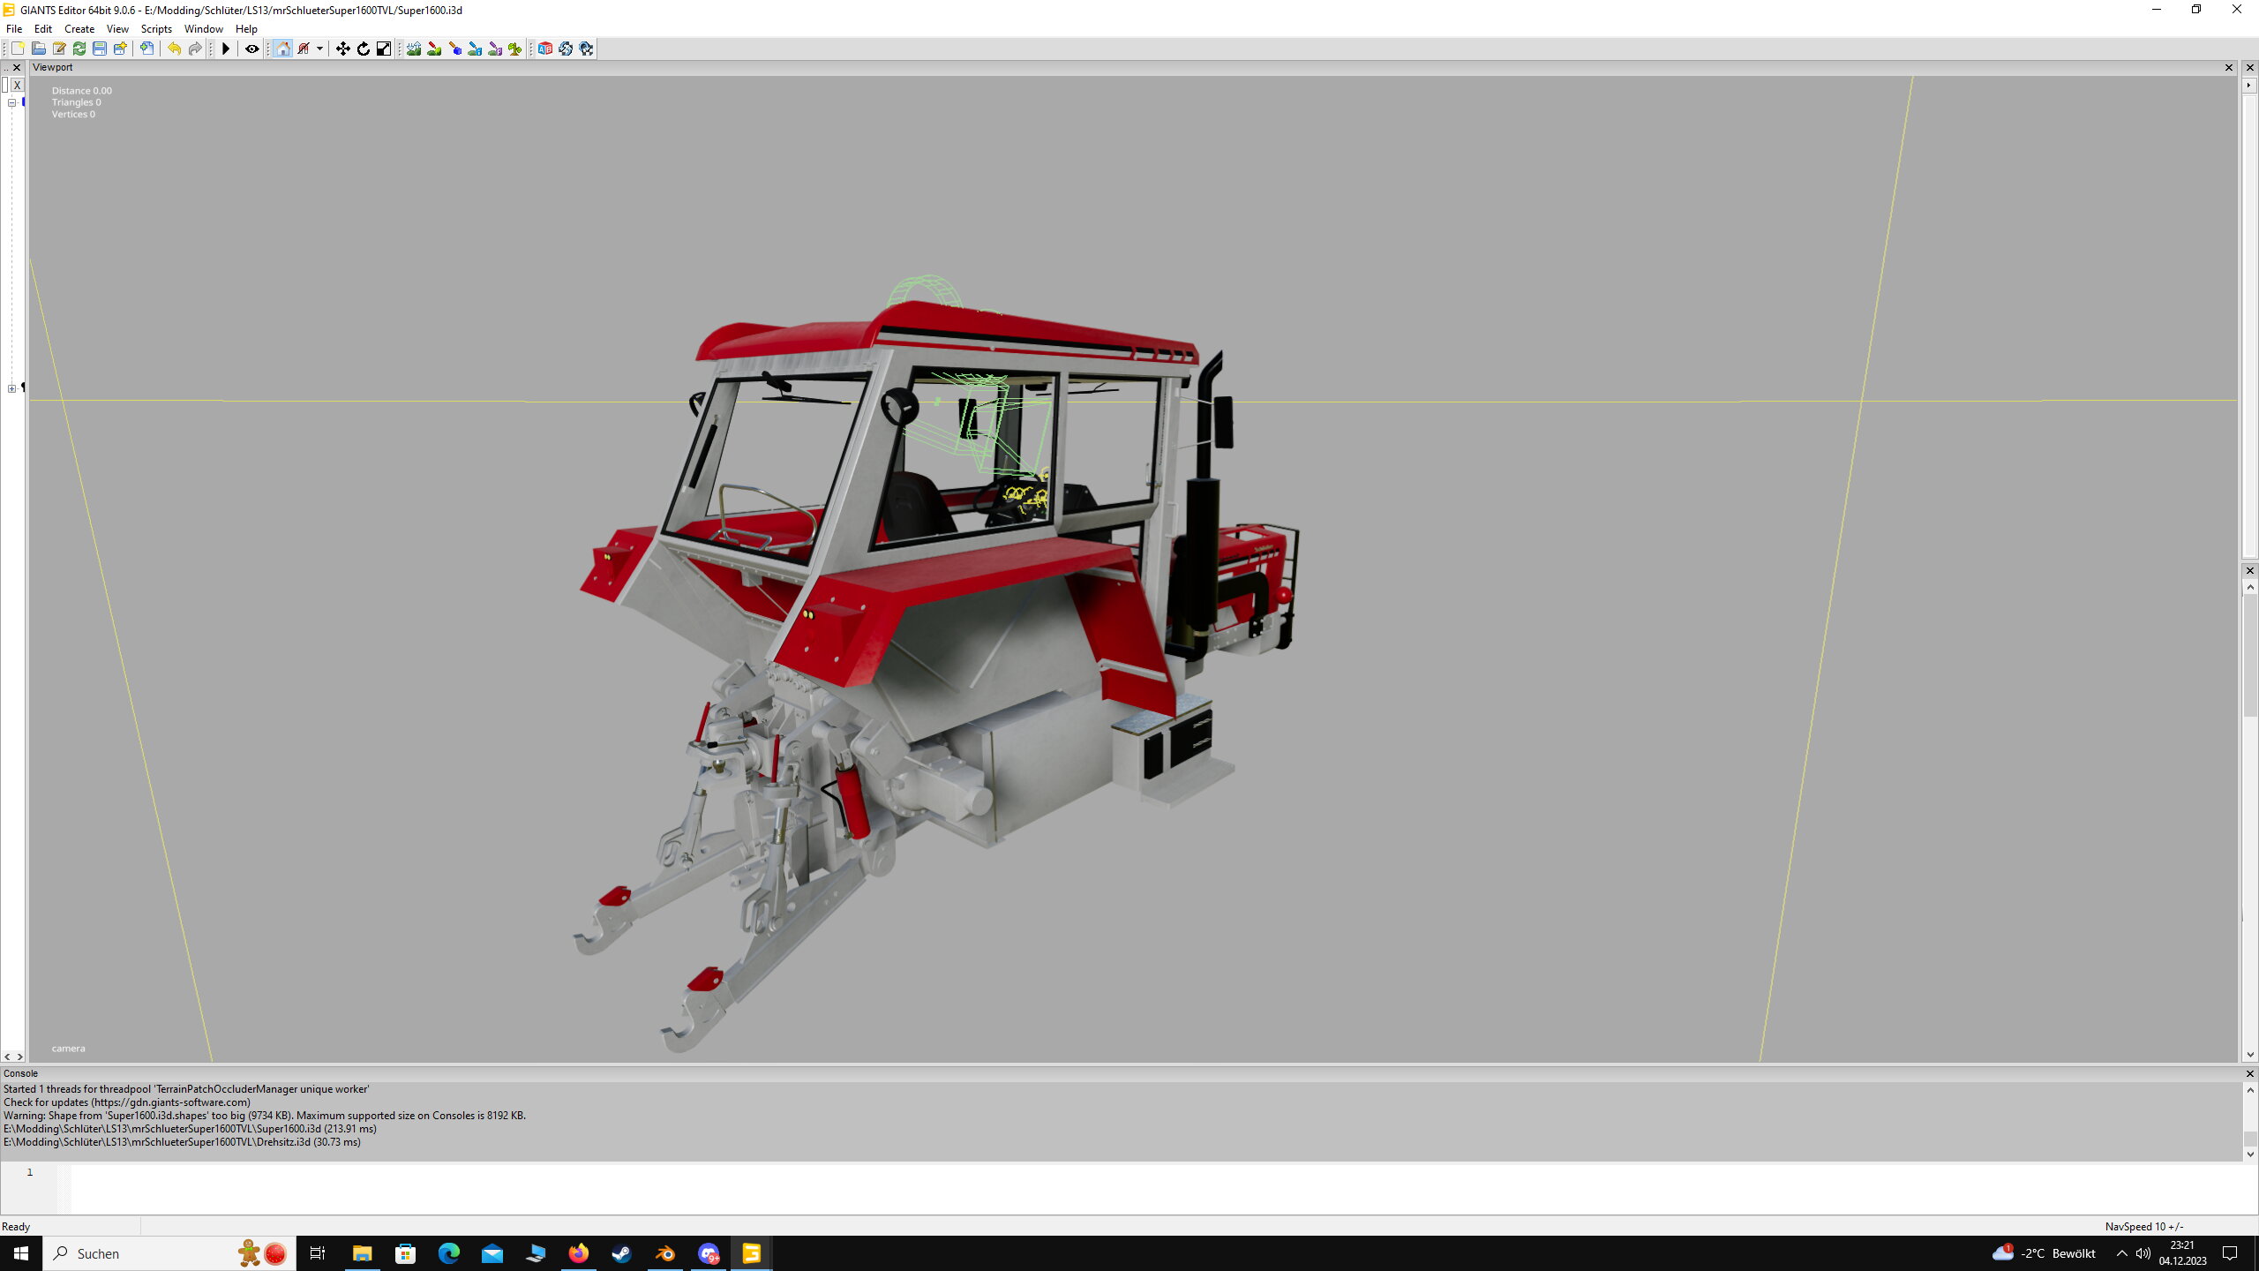Toggle the house navigation mode button
Image resolution: width=2259 pixels, height=1271 pixels.
tap(282, 49)
